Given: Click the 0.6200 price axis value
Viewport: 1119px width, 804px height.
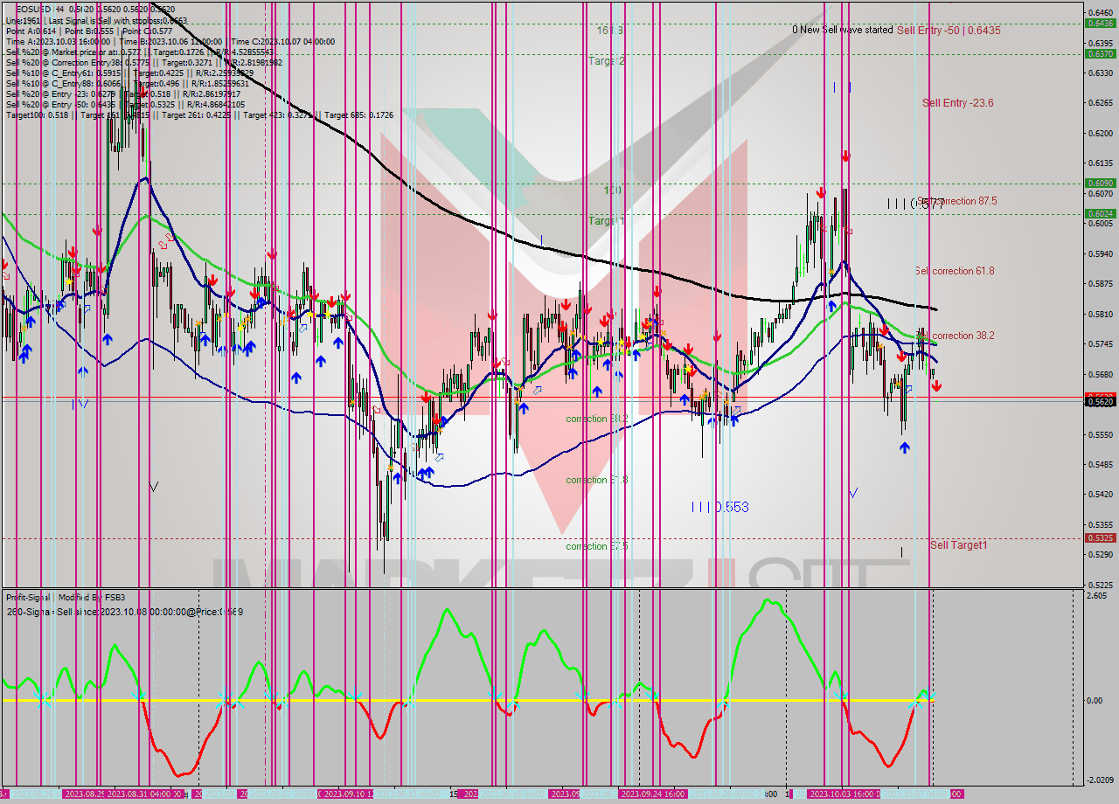Looking at the screenshot, I should click(1100, 134).
